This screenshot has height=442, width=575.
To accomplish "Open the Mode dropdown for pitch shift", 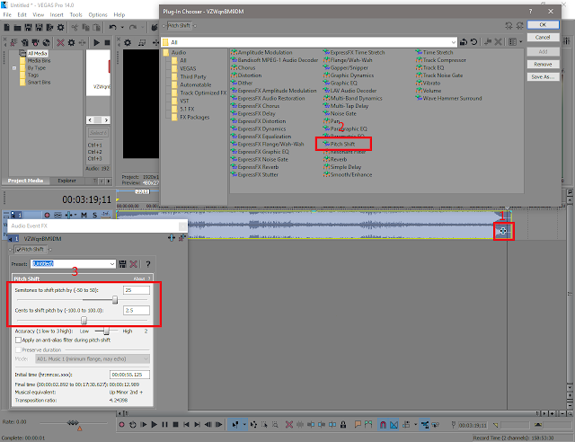I will pos(146,358).
